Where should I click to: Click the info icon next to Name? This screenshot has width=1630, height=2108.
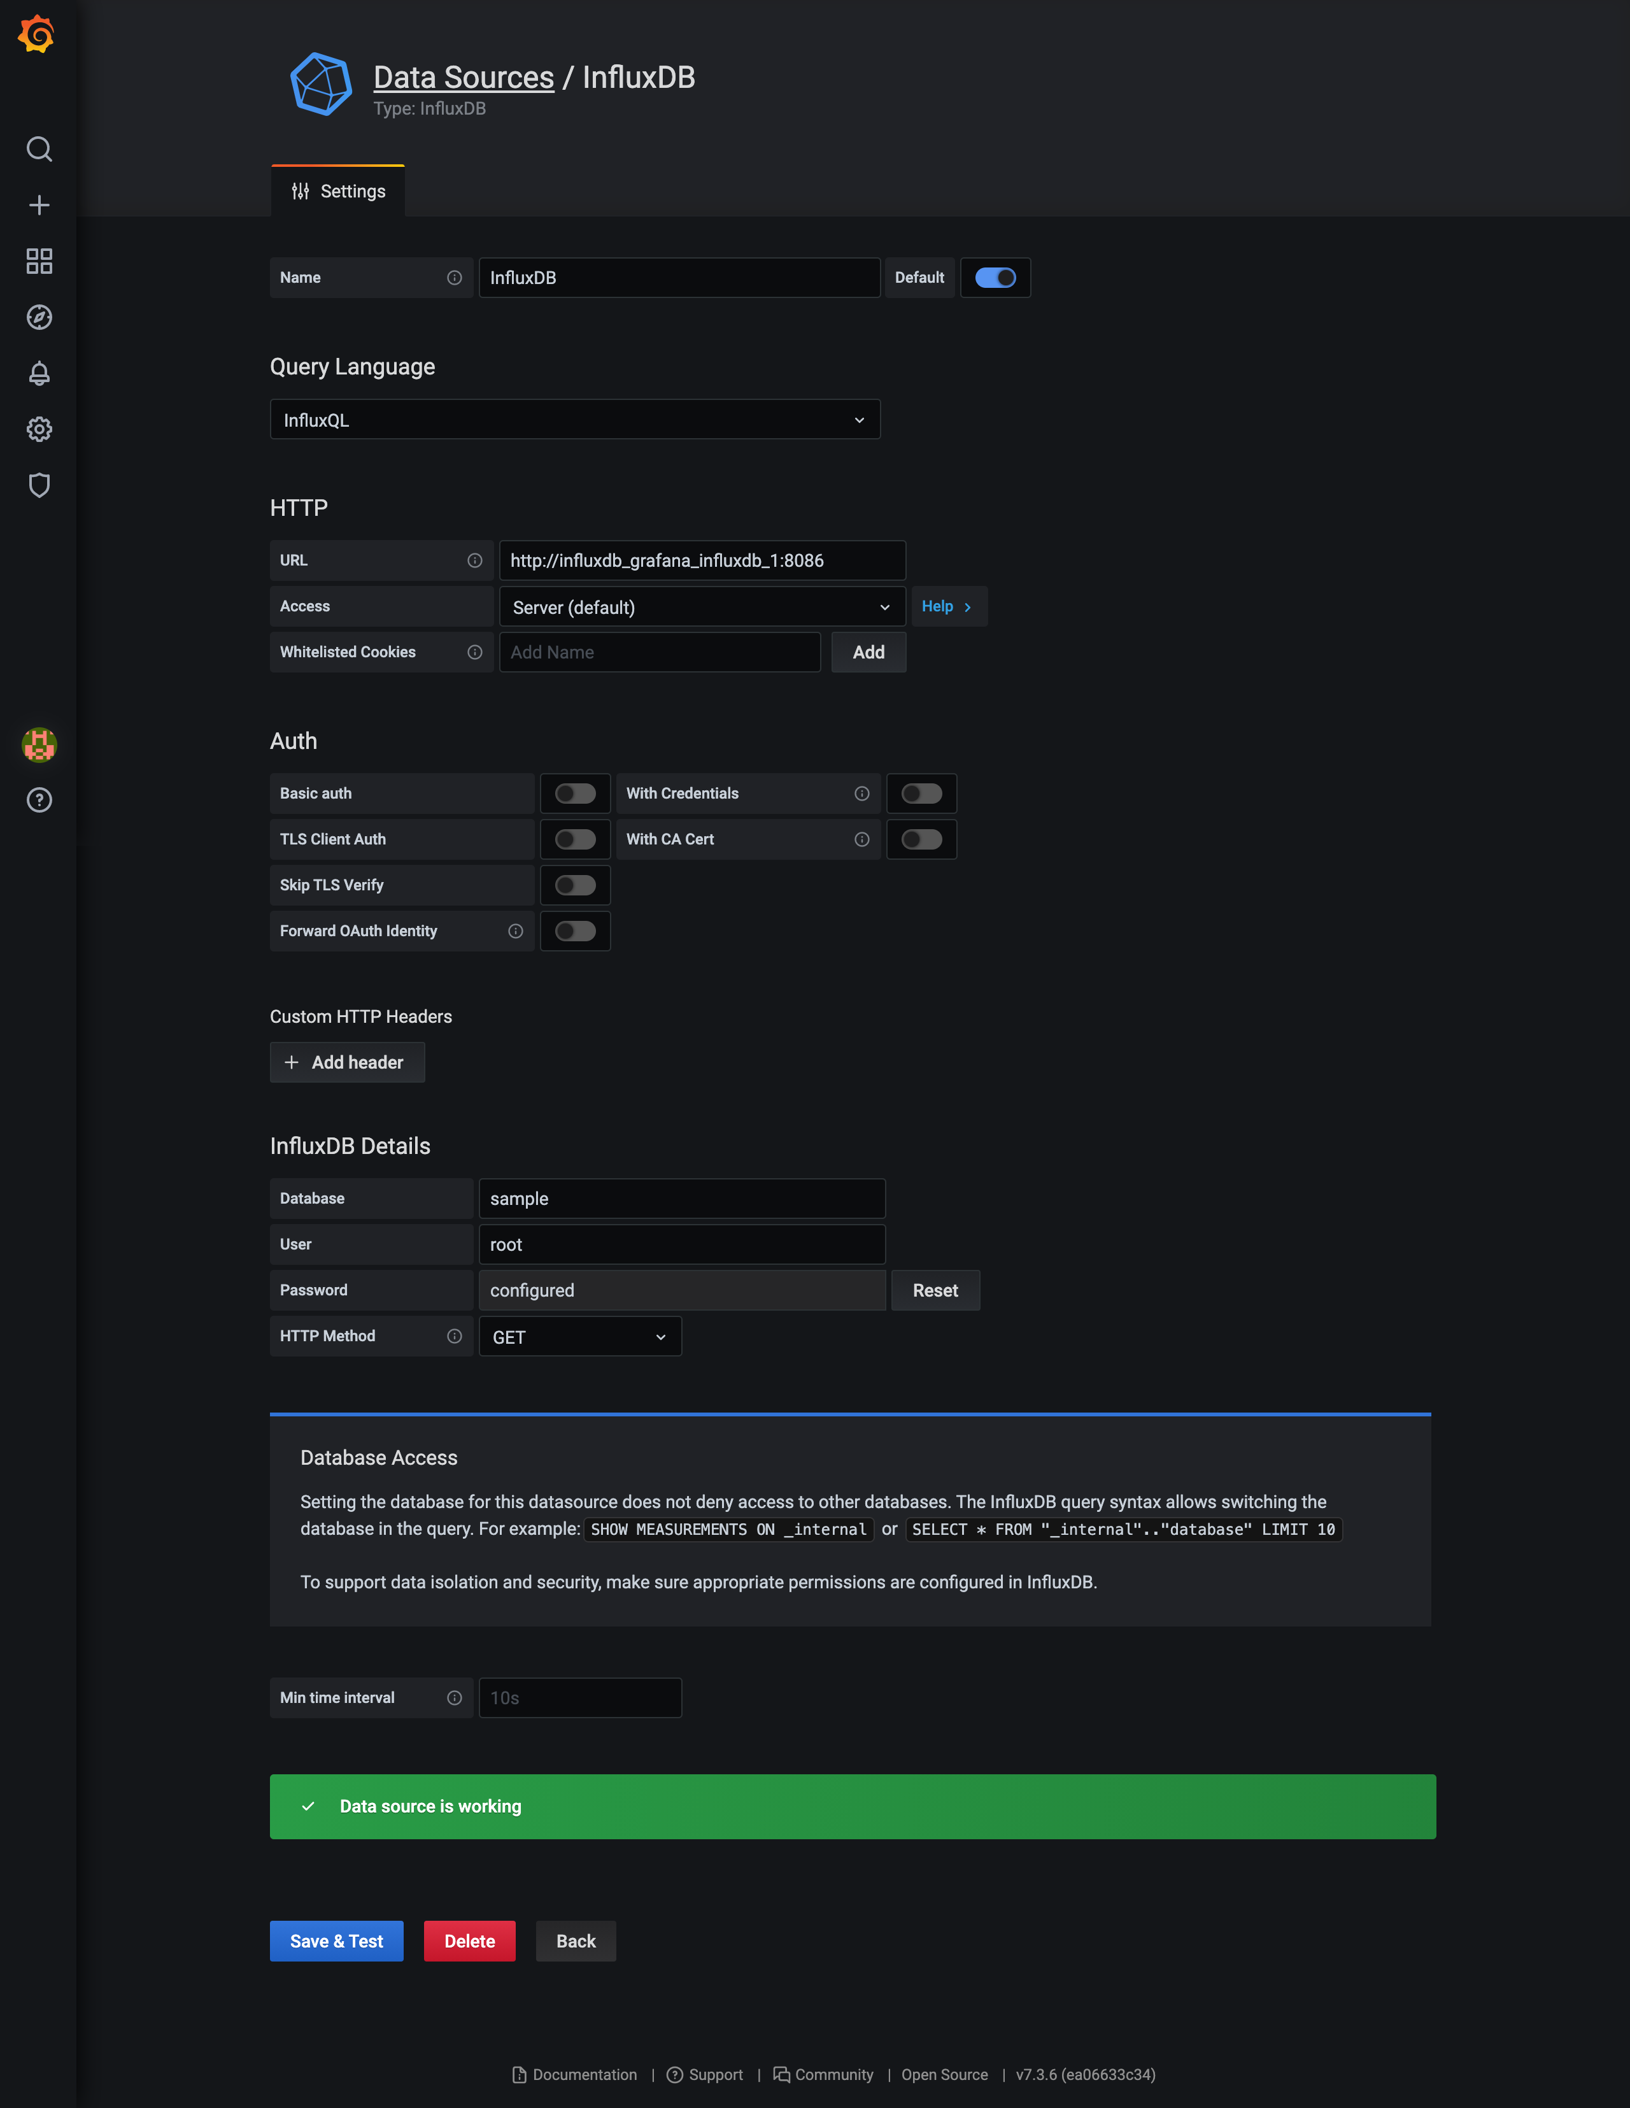[455, 278]
